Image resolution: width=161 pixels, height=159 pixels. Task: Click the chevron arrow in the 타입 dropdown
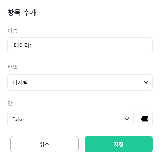pyautogui.click(x=146, y=82)
